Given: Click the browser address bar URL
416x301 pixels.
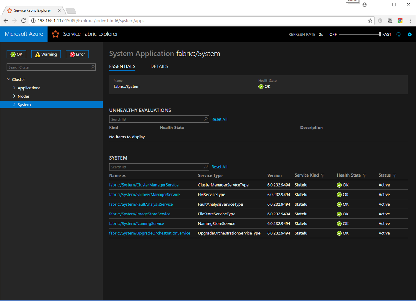Looking at the screenshot, I should 91,21.
